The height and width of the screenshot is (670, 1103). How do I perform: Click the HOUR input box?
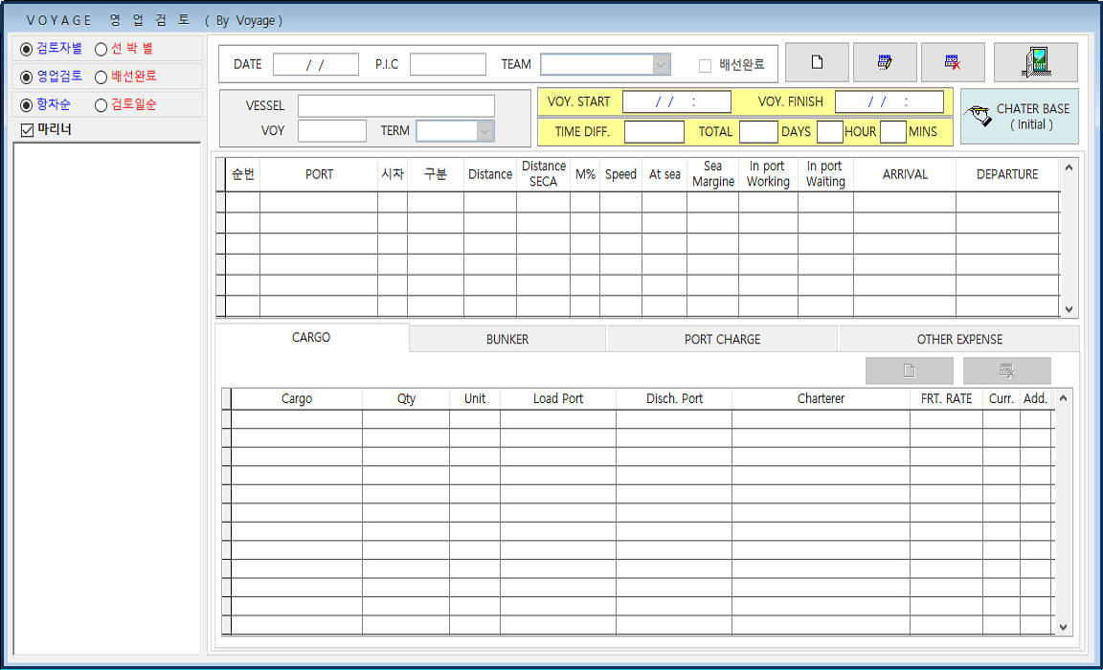[x=830, y=131]
